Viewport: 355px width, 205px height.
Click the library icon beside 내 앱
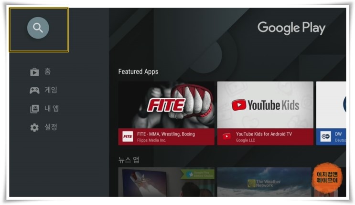click(34, 109)
